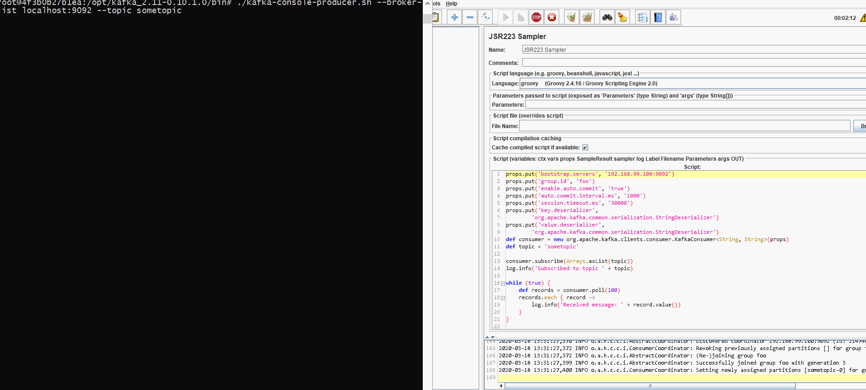Click the terminal kafka-console-producer command line
This screenshot has height=390, width=866.
[211, 6]
